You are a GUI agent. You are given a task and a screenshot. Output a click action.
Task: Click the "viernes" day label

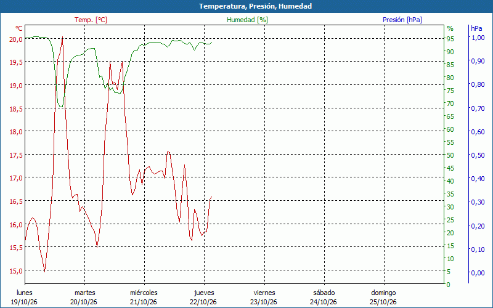(x=264, y=293)
